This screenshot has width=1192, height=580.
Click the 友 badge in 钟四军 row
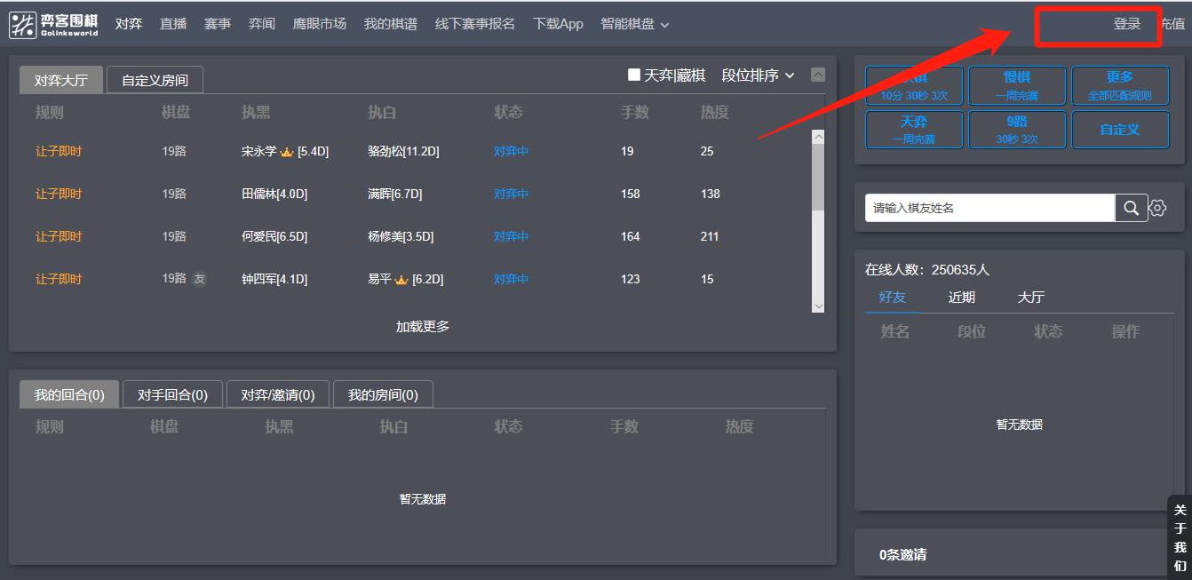pos(200,279)
